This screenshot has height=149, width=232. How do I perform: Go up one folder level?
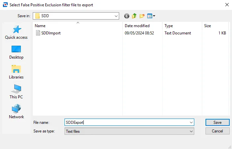(x=134, y=16)
